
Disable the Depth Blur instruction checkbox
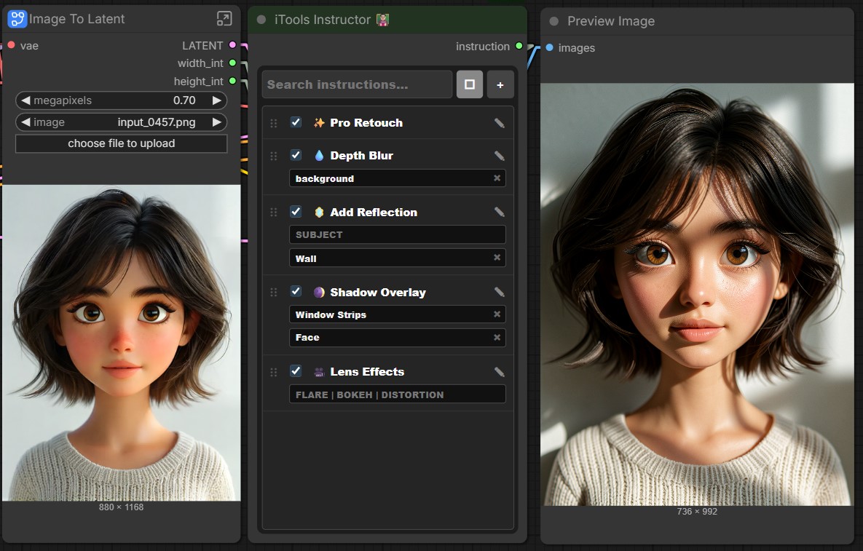(x=296, y=155)
